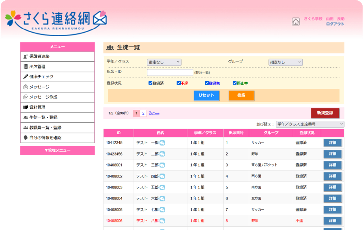Click the 生徒一覧・登録 people icon
This screenshot has height=233, width=363.
tap(26, 117)
